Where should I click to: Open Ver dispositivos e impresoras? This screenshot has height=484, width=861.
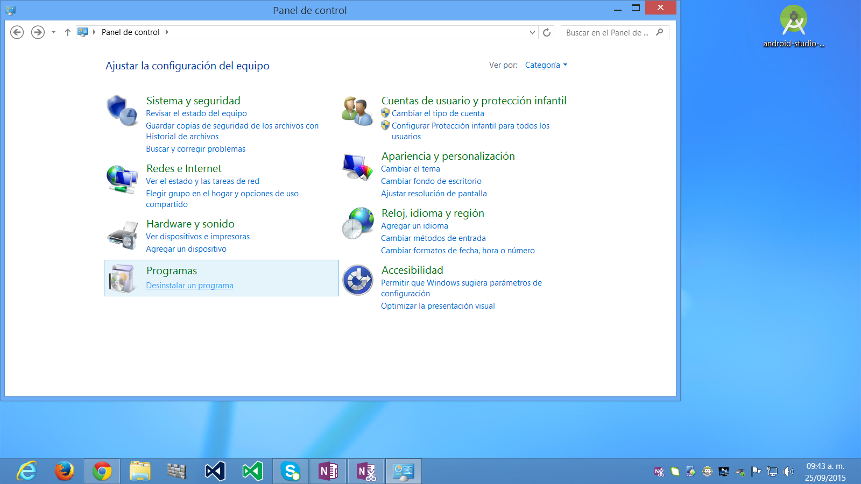click(x=198, y=237)
